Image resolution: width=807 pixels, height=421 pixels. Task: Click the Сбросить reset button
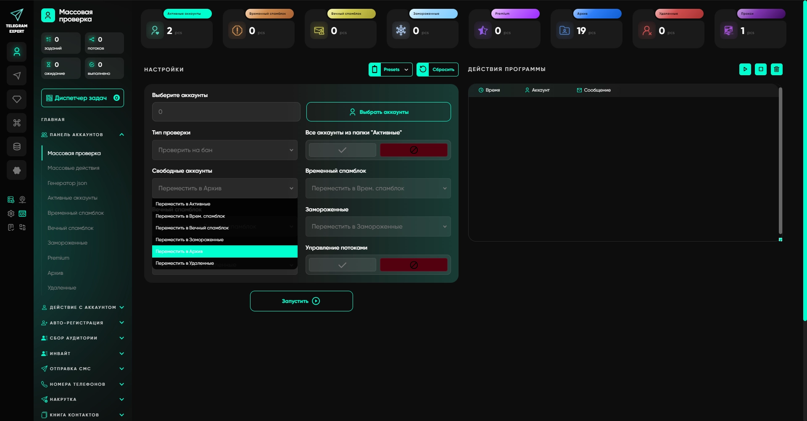[x=437, y=69]
